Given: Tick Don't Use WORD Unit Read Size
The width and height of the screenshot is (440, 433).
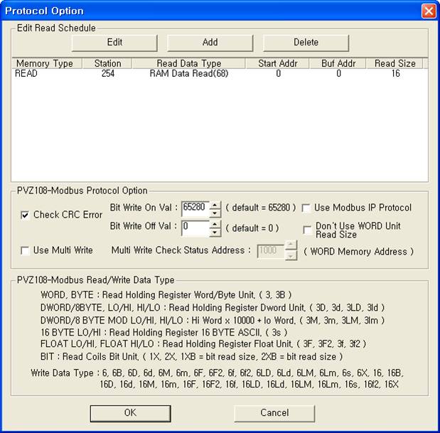Looking at the screenshot, I should point(306,230).
